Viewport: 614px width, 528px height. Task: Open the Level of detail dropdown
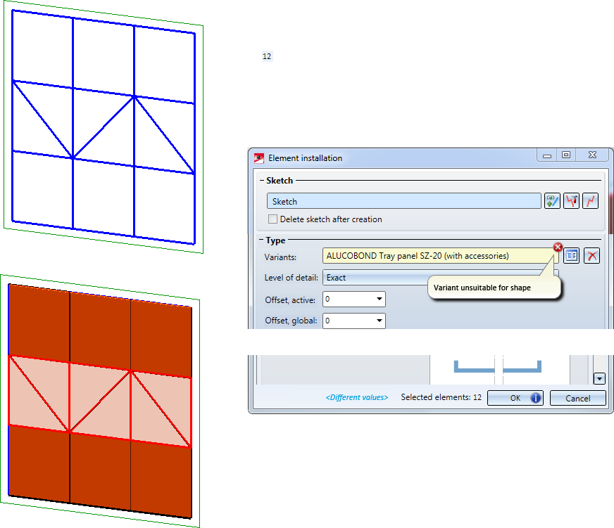(441, 277)
